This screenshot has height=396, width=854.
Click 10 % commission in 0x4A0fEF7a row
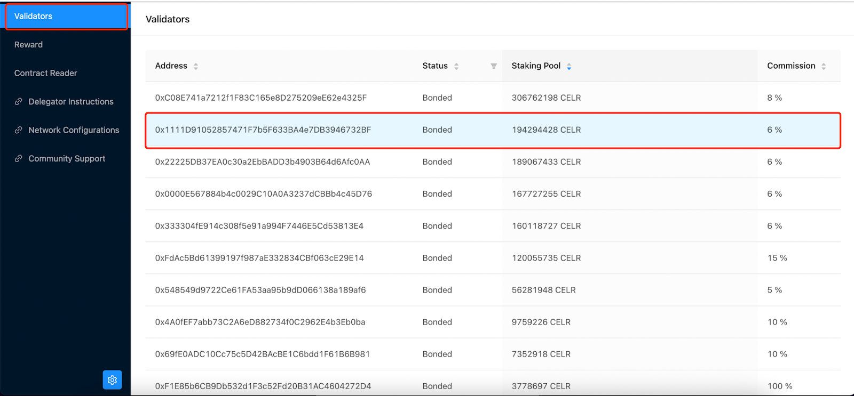777,322
